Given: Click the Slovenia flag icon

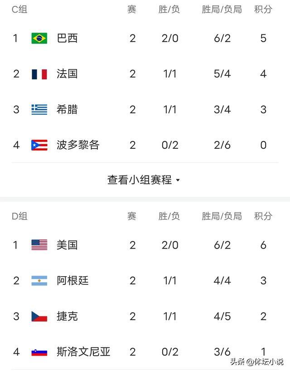Looking at the screenshot, I should pos(39,352).
